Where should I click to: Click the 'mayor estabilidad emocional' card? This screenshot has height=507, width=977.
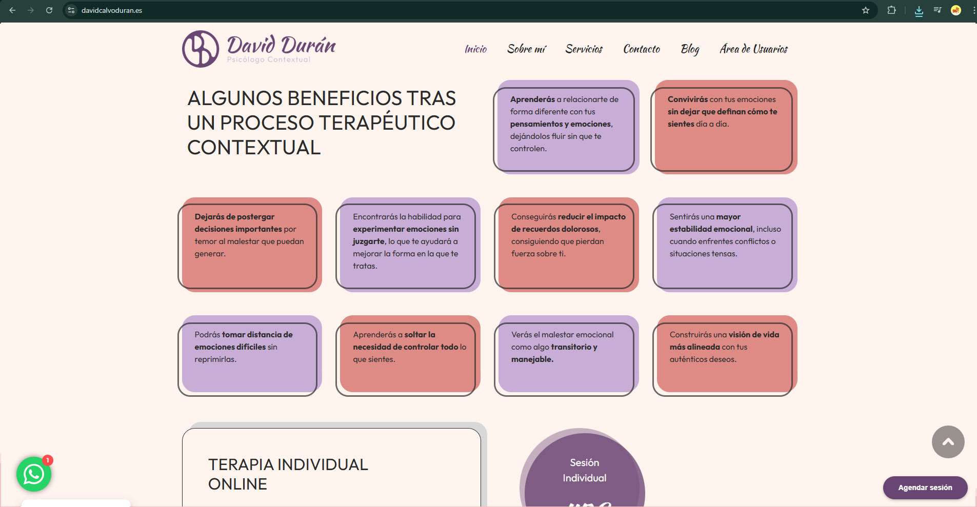point(725,245)
